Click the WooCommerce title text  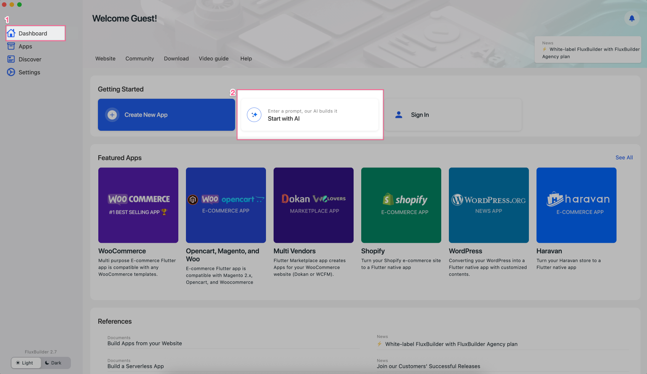[x=122, y=251]
